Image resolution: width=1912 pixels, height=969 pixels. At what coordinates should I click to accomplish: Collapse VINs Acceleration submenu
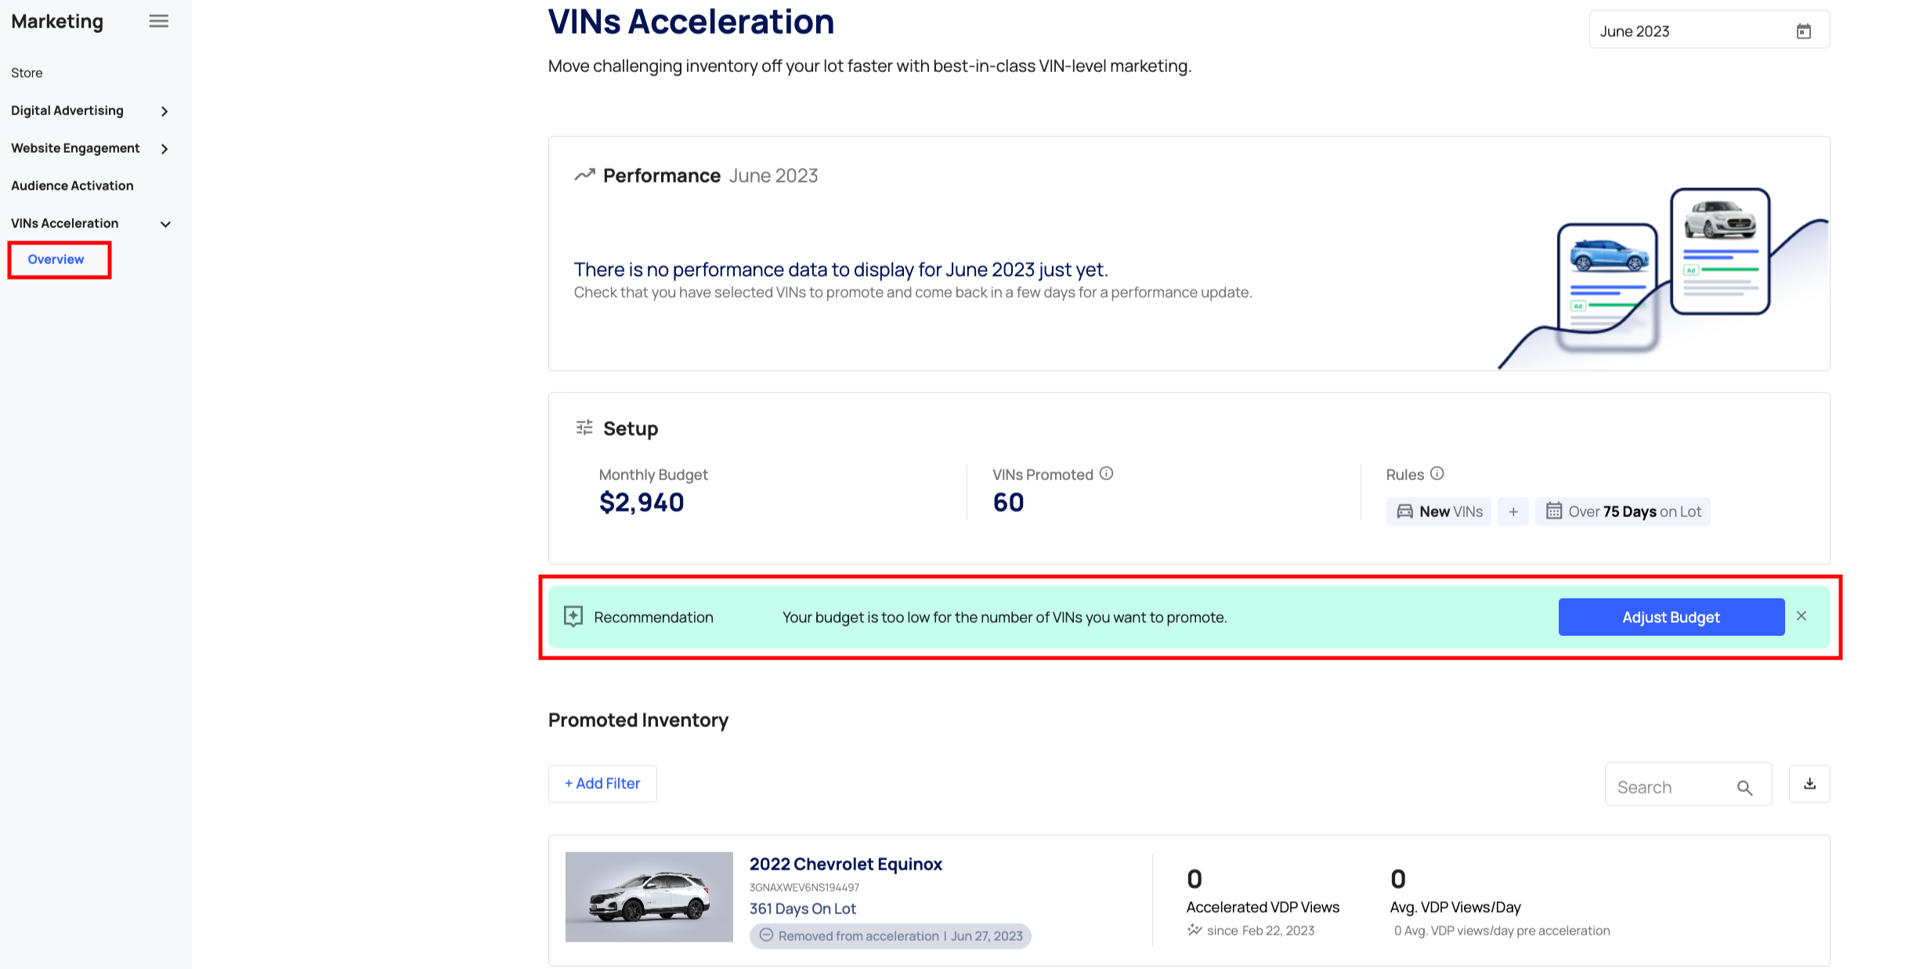click(x=165, y=224)
